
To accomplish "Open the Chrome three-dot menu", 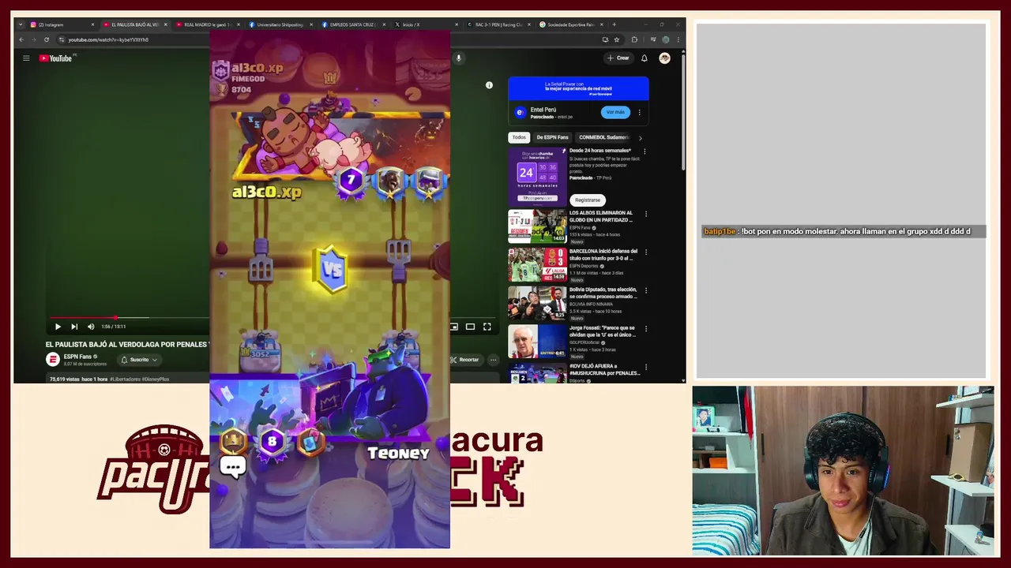I will tap(678, 39).
